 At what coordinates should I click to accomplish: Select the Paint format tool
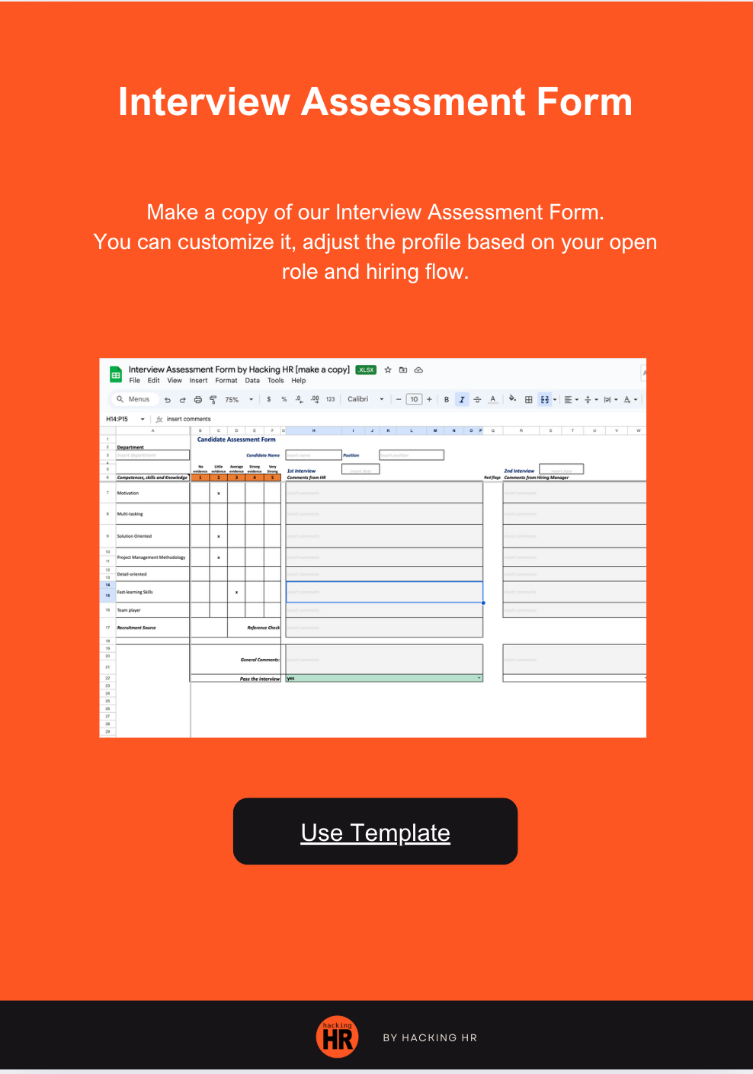[213, 398]
